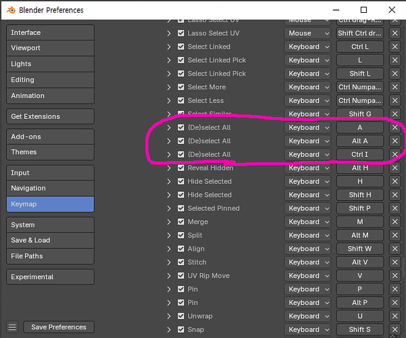Remove the Lasso Select UV Shift Ctrl entry
Screen dimensions: 406x338
tap(394, 33)
